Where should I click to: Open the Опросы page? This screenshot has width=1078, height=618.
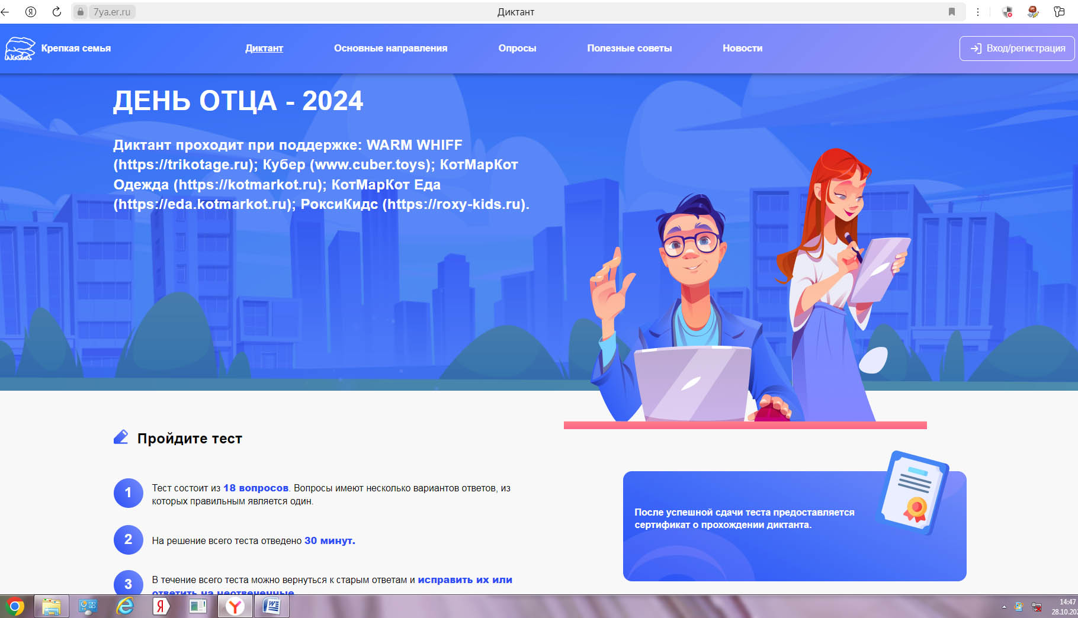(517, 49)
